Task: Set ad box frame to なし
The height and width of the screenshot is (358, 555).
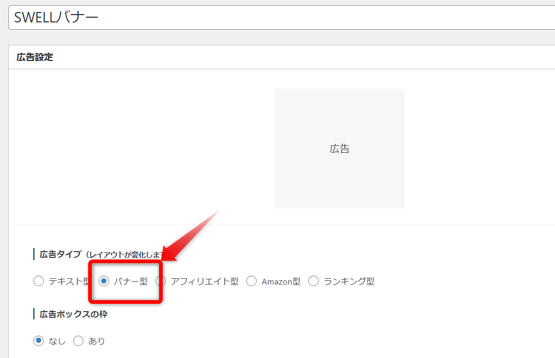Action: 39,341
